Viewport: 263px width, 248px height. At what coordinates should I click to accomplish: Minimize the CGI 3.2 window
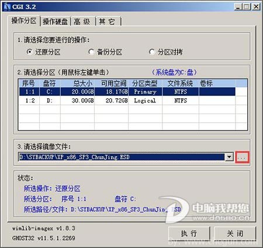pos(238,7)
